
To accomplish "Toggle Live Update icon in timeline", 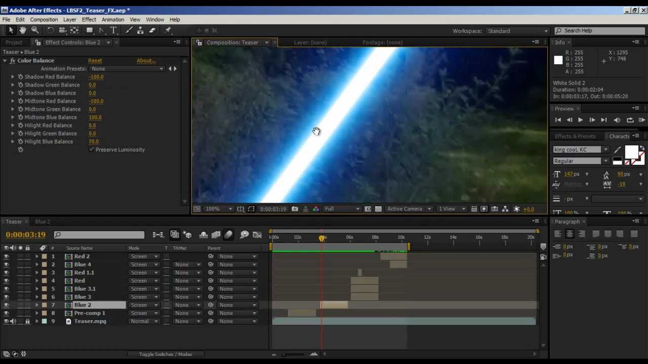I will click(x=175, y=235).
